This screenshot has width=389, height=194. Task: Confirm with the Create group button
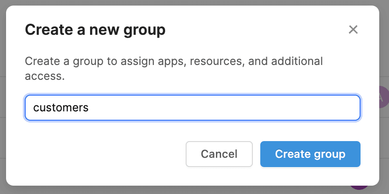(x=310, y=154)
